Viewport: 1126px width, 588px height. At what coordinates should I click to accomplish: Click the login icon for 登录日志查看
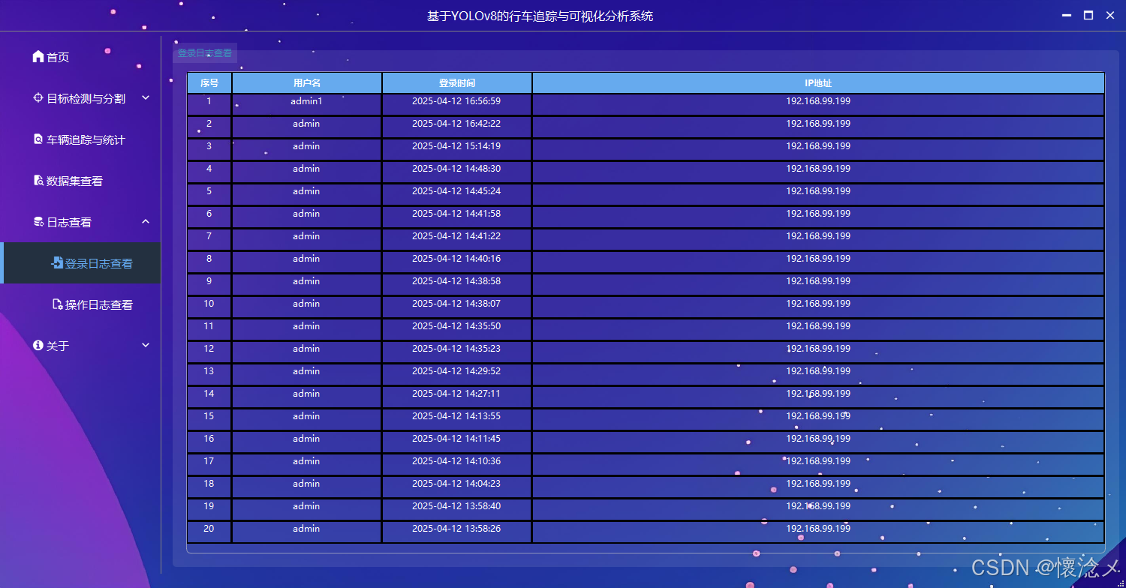57,262
